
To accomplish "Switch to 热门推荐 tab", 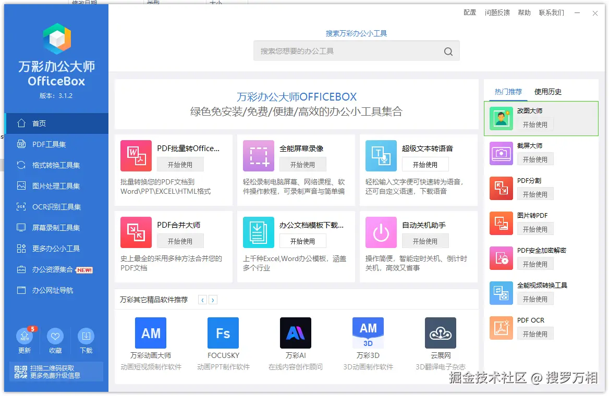I will (508, 92).
